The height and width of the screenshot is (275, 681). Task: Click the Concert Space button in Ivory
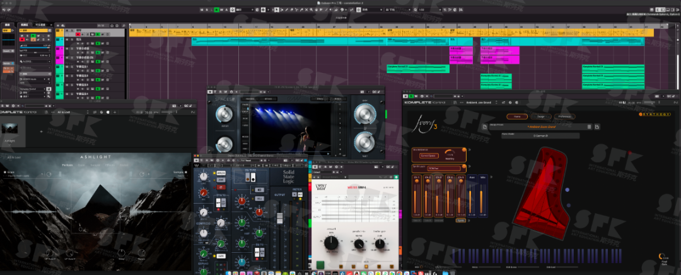pos(429,155)
